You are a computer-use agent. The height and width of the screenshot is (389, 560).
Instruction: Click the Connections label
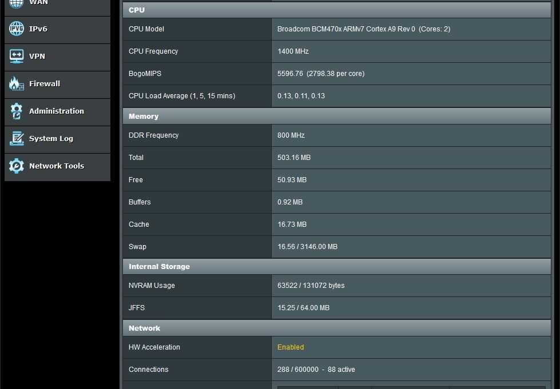tap(148, 370)
